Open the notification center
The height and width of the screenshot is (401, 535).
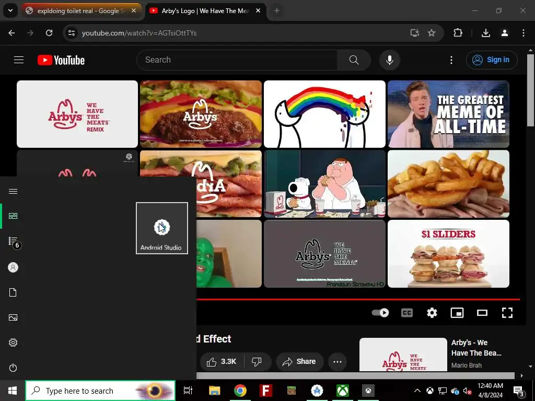tap(519, 391)
